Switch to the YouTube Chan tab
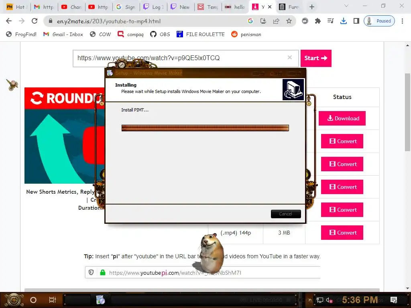The image size is (411, 308). pyautogui.click(x=71, y=7)
